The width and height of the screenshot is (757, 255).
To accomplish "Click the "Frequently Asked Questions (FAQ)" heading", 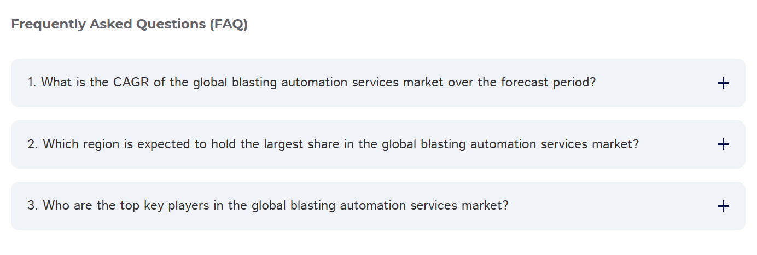I will coord(130,25).
